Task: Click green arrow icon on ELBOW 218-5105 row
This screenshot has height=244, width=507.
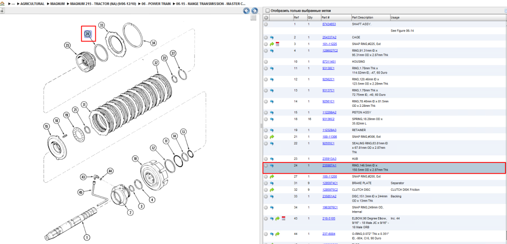Action: (x=277, y=219)
